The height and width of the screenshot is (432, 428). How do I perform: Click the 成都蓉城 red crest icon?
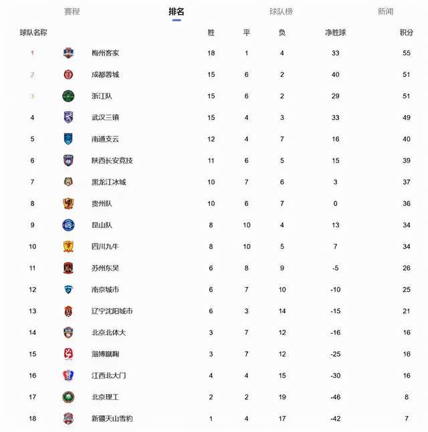point(68,74)
